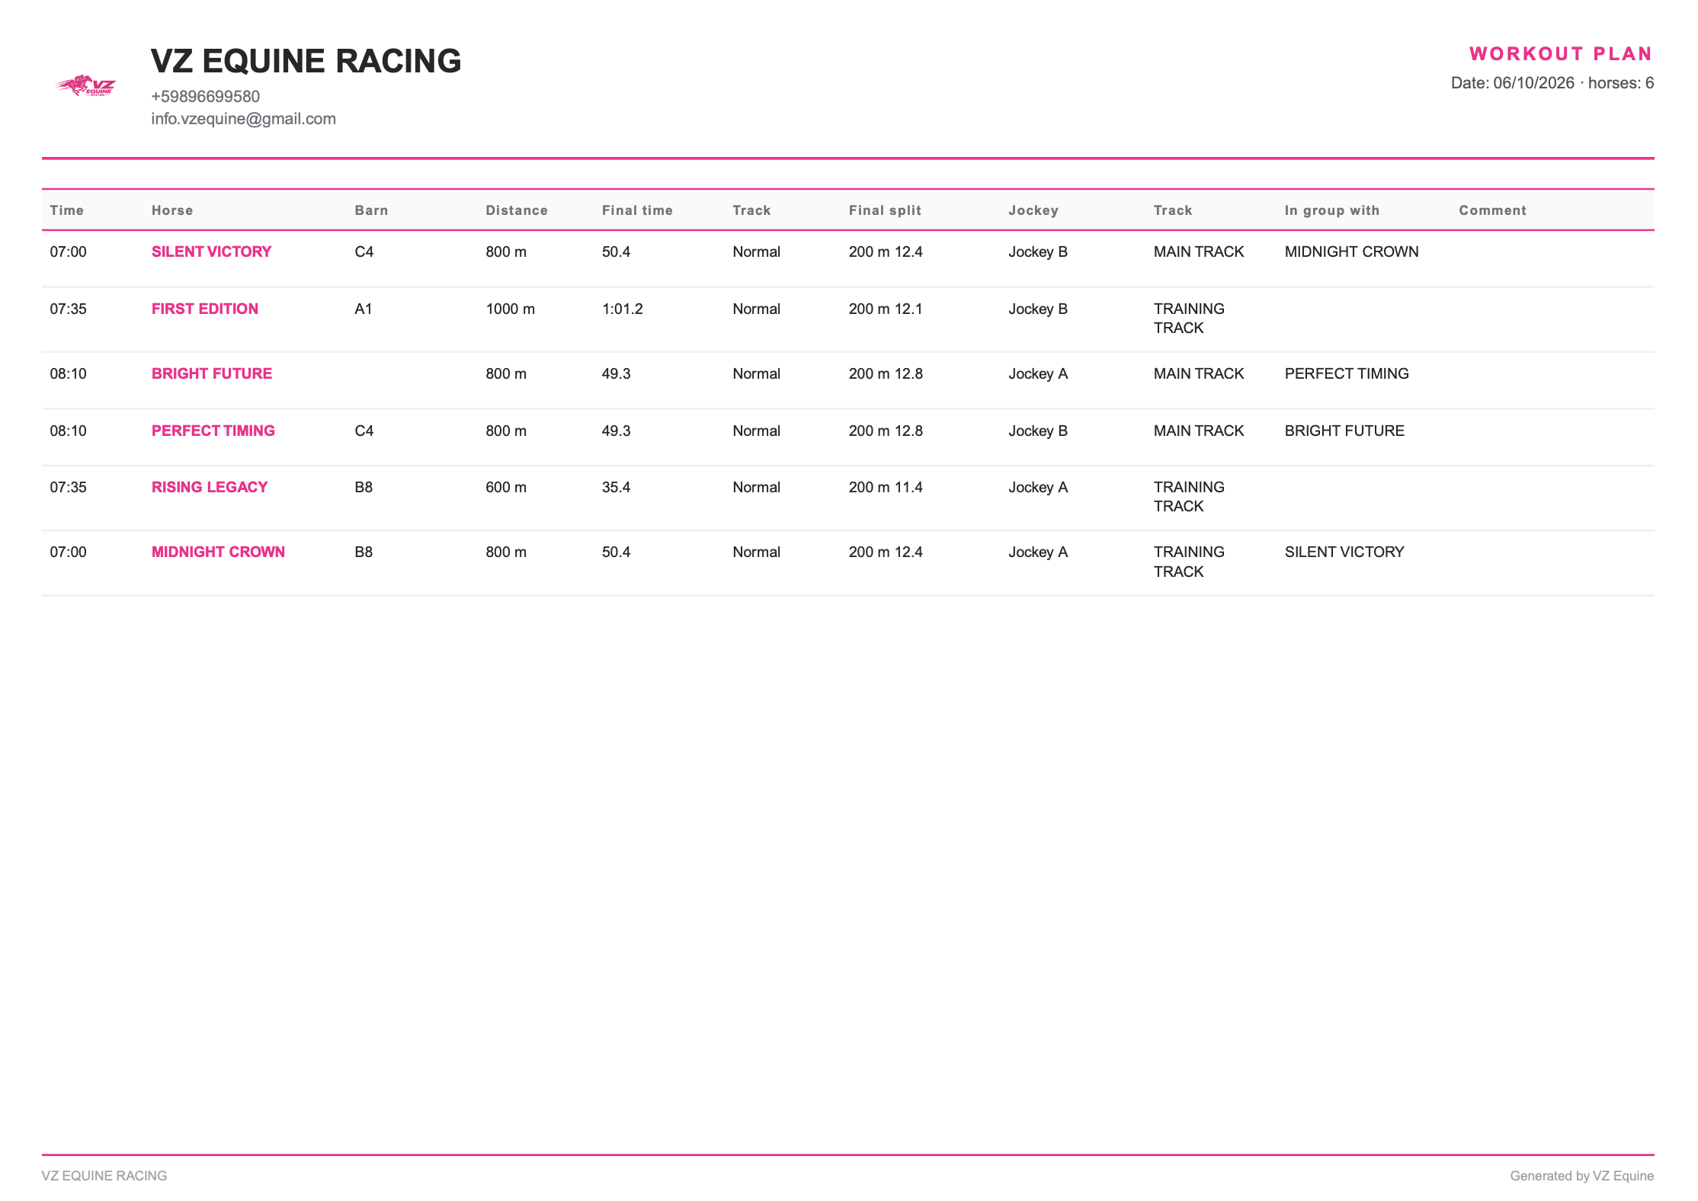The height and width of the screenshot is (1201, 1698).
Task: Open the MIDNIGHT CROWN horse name in Horse column
Action: 218,552
